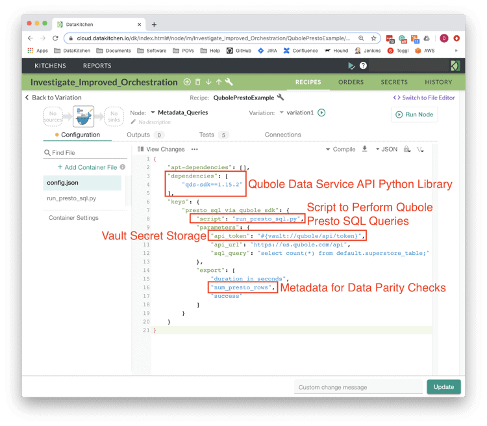Screen dimensions: 487x426
Task: Open the JSON format dropdown
Action: (386, 149)
